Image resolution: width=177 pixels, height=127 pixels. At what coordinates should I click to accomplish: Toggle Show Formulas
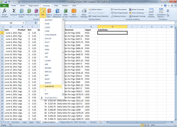tap(136, 10)
